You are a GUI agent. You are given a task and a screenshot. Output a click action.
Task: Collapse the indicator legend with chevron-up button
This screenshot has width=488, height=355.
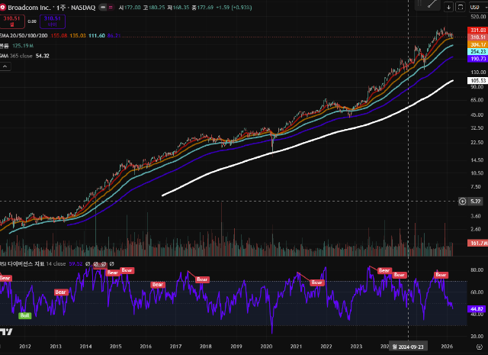[5, 66]
